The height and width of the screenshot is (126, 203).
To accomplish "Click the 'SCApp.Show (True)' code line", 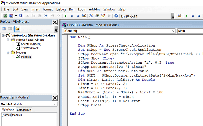I will coord(96,58).
